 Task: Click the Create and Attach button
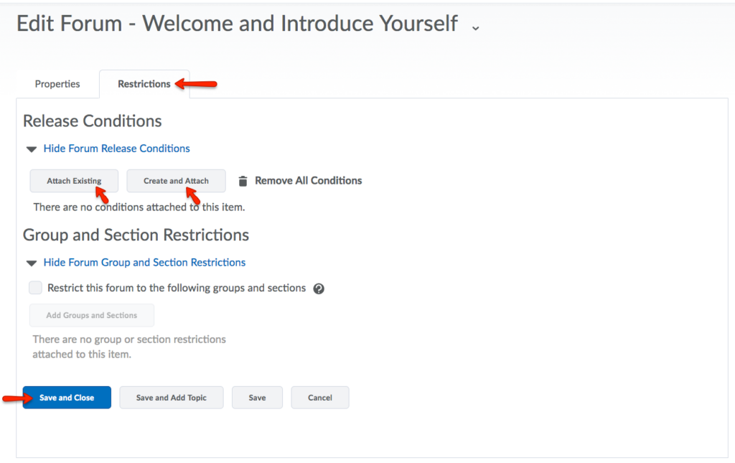(176, 181)
